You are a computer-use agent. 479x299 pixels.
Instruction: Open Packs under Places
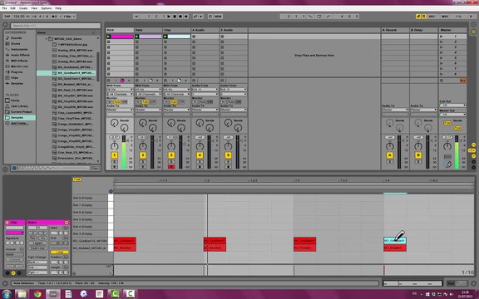[15, 100]
